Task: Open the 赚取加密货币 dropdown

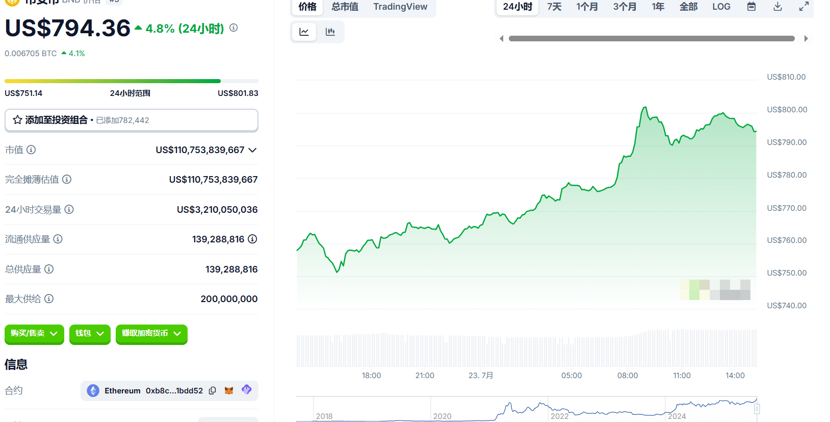Action: [151, 334]
